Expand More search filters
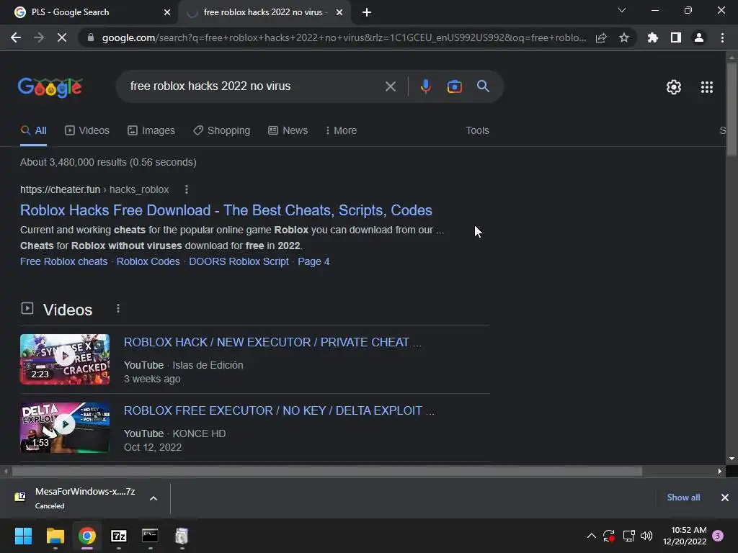Screen dimensions: 738x553 (x=341, y=131)
